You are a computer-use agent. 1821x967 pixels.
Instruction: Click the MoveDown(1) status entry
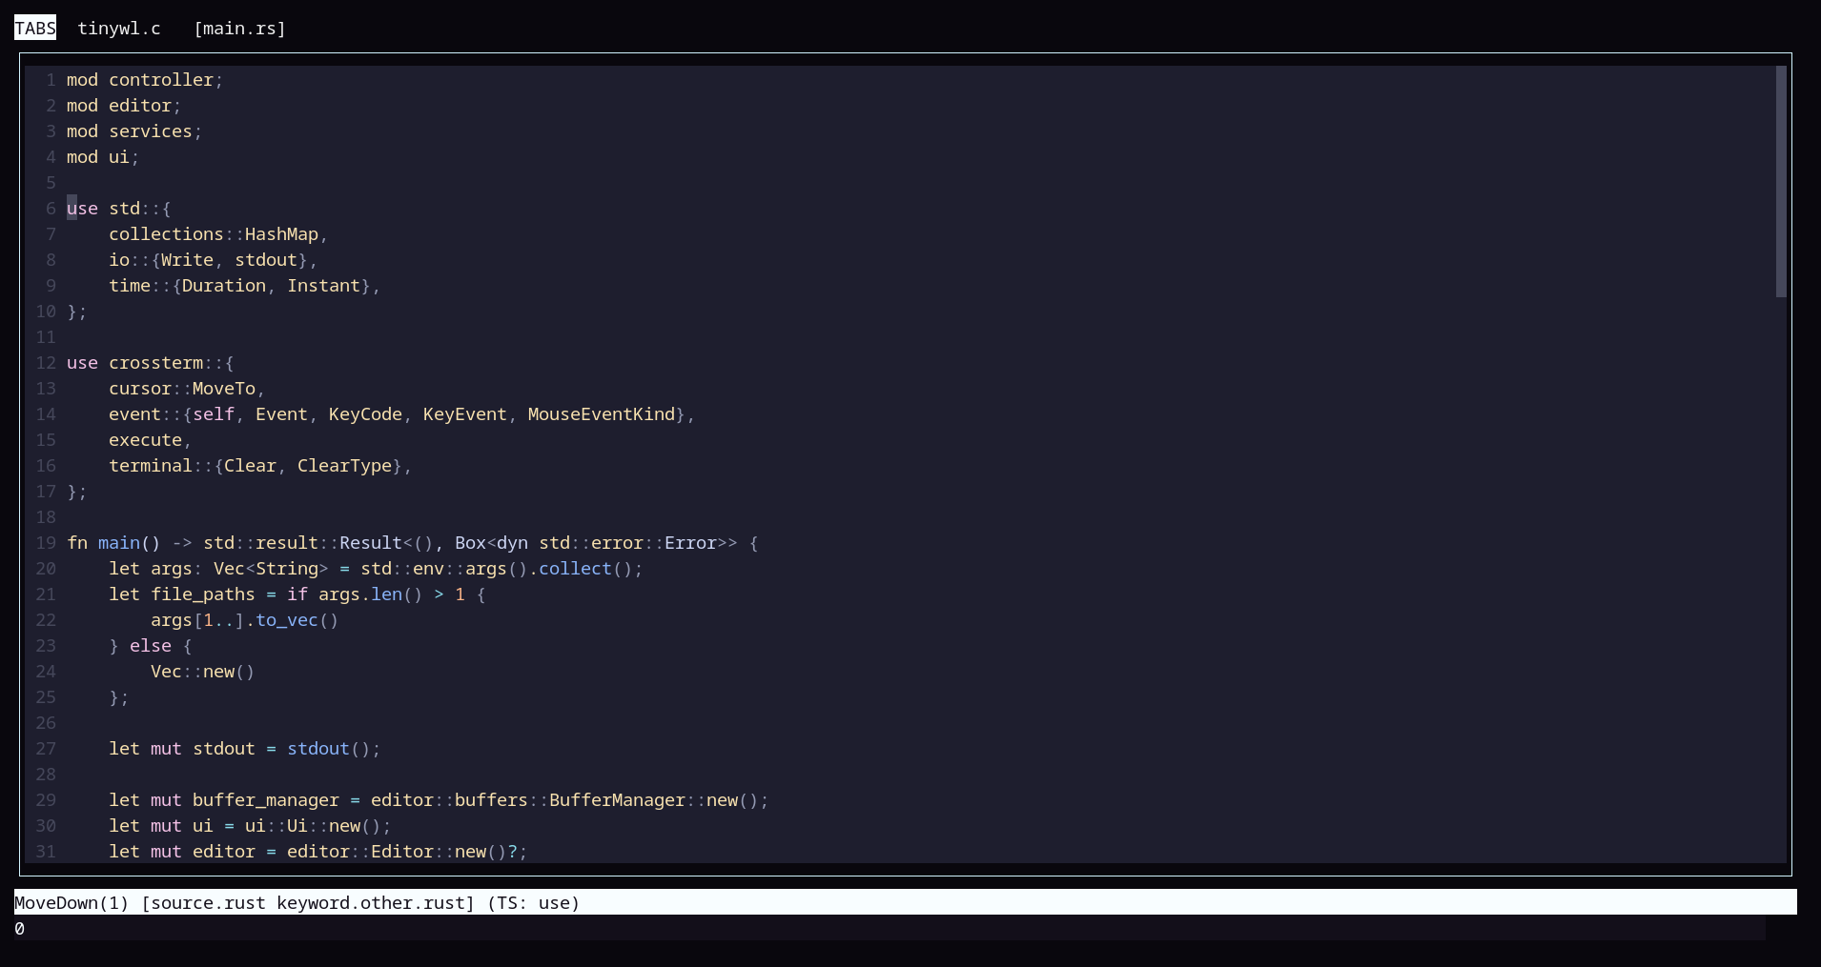72,903
